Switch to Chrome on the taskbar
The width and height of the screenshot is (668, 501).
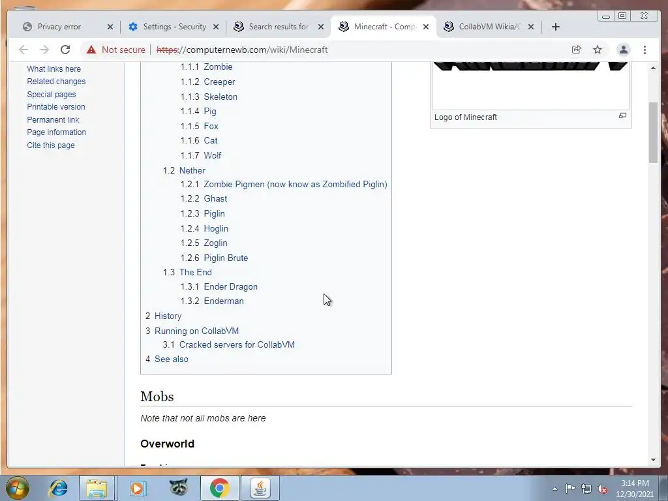(219, 488)
